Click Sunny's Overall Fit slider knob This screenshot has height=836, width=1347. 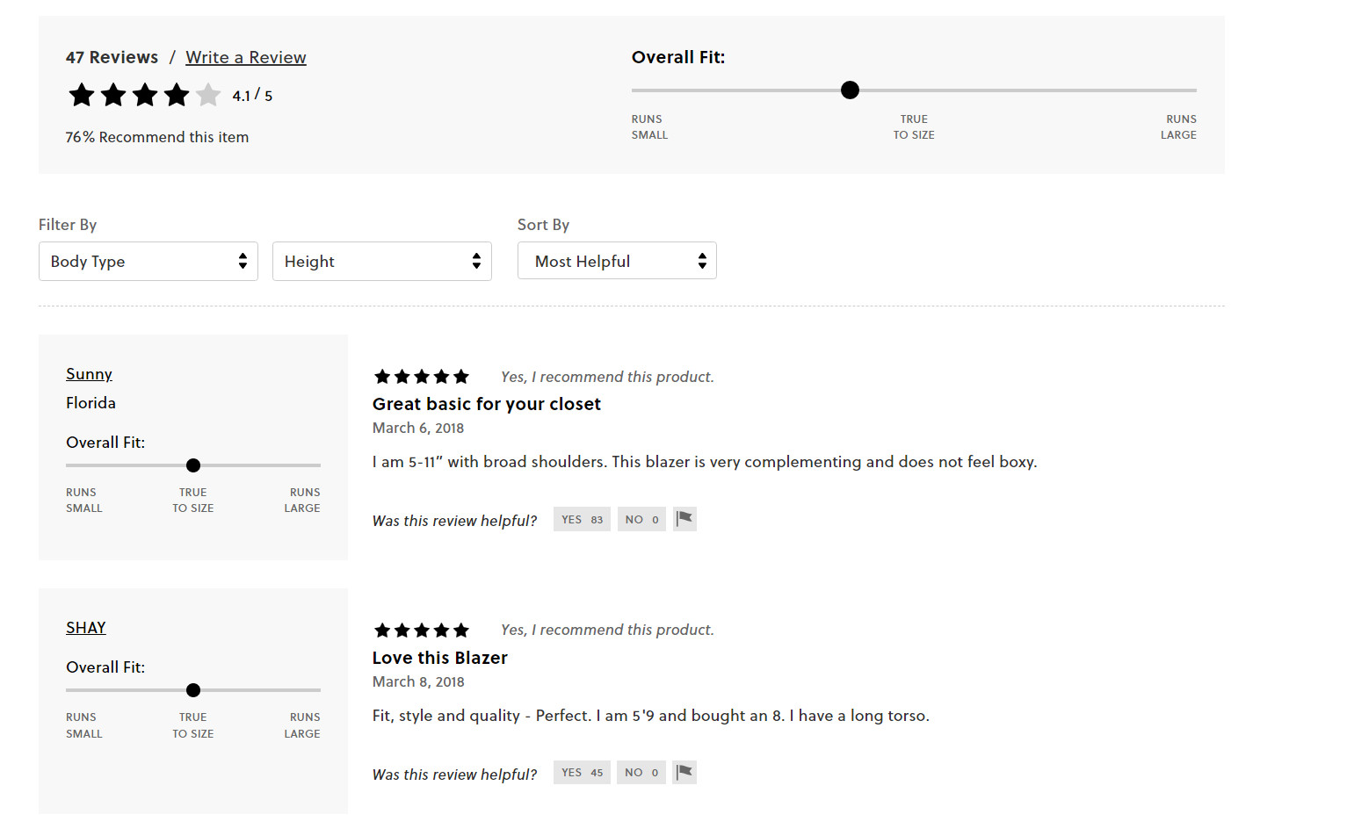193,465
